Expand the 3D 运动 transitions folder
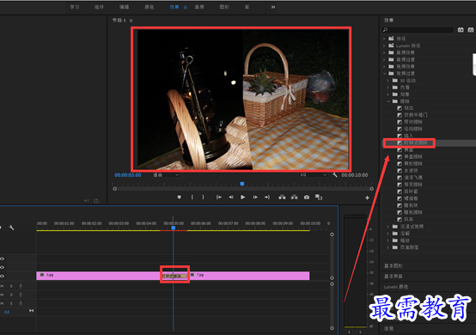 388,81
